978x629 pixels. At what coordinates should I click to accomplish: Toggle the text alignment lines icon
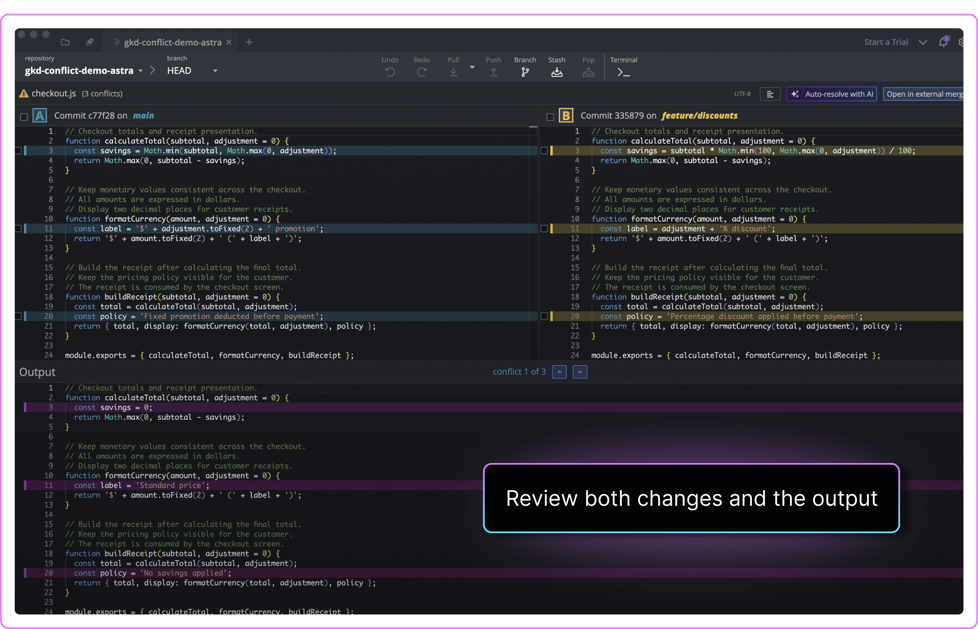(770, 94)
